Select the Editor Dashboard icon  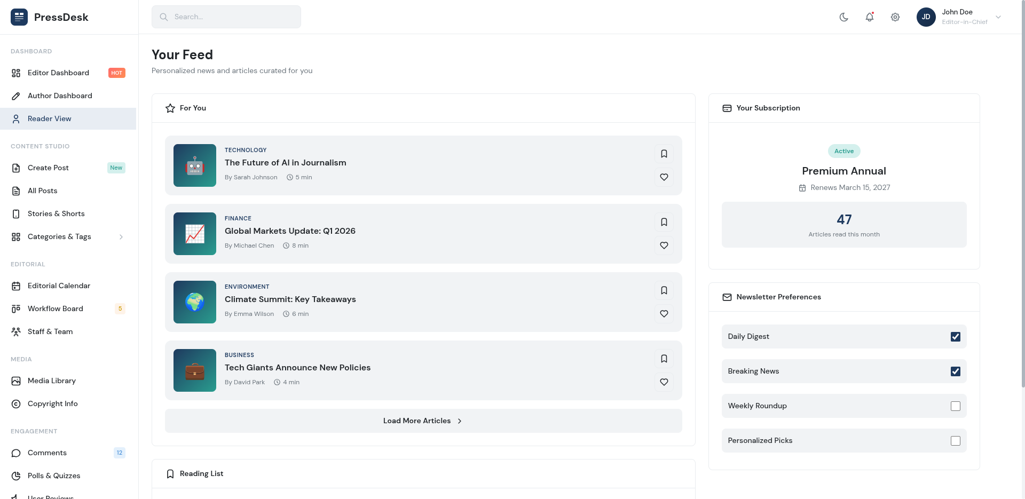[15, 73]
